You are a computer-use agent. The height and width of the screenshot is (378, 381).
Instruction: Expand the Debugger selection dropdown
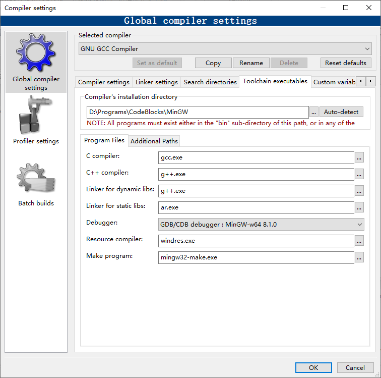click(x=261, y=225)
